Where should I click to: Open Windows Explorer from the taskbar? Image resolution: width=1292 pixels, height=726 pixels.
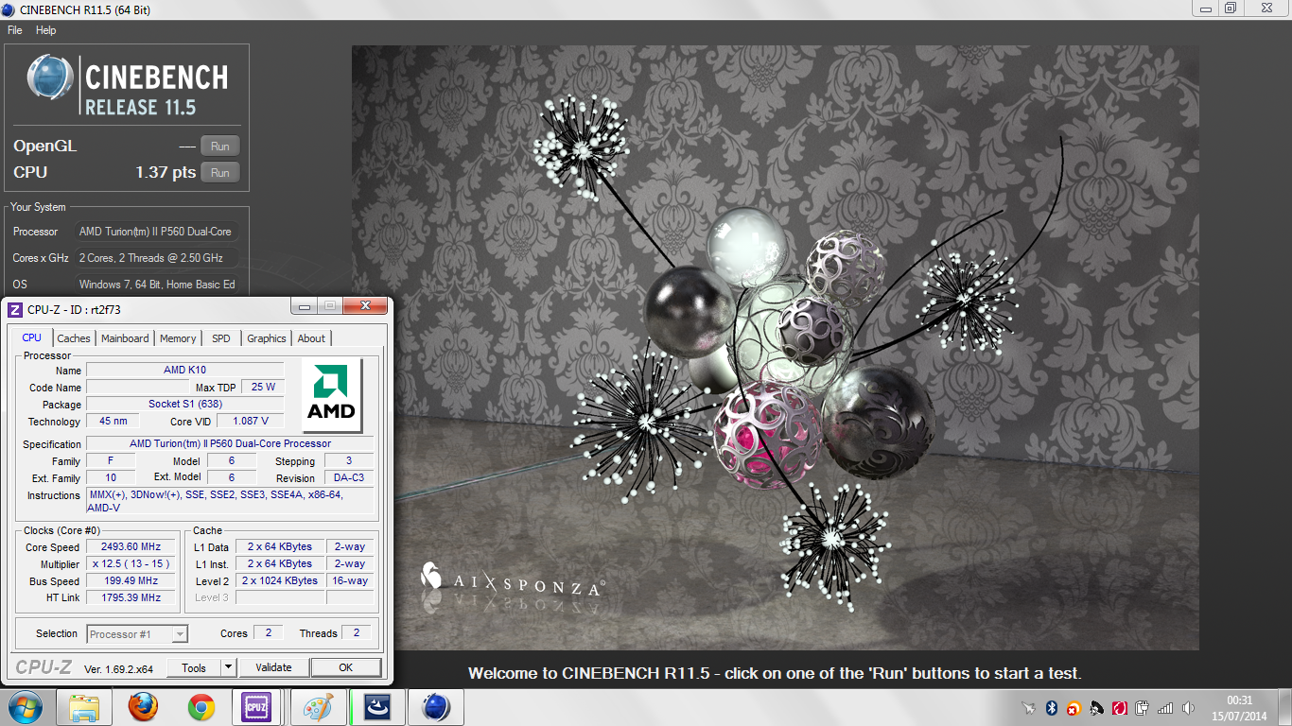[x=84, y=707]
